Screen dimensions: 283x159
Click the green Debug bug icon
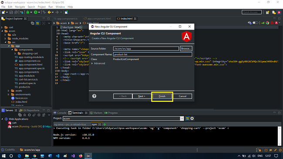pyautogui.click(x=27, y=12)
